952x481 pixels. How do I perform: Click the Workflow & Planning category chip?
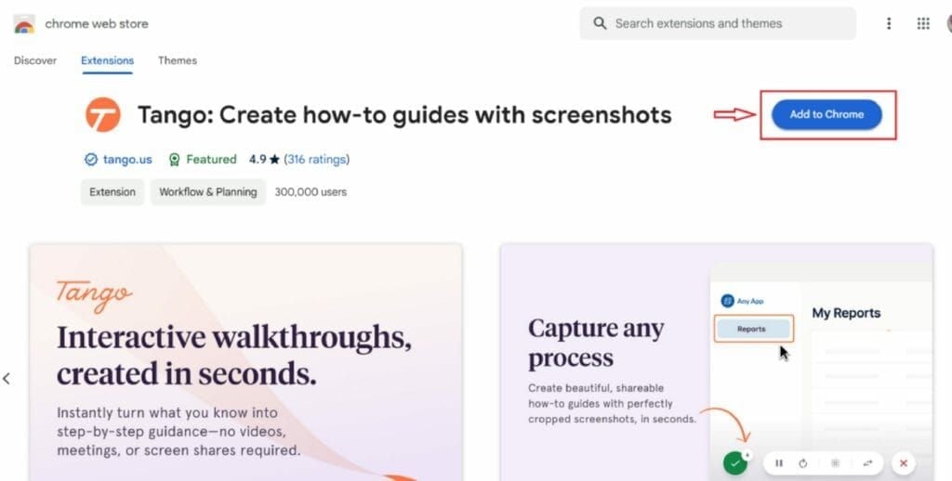207,192
